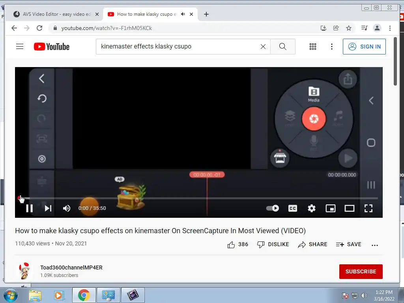
Task: Open YouTube settings dots menu
Action: (331, 47)
